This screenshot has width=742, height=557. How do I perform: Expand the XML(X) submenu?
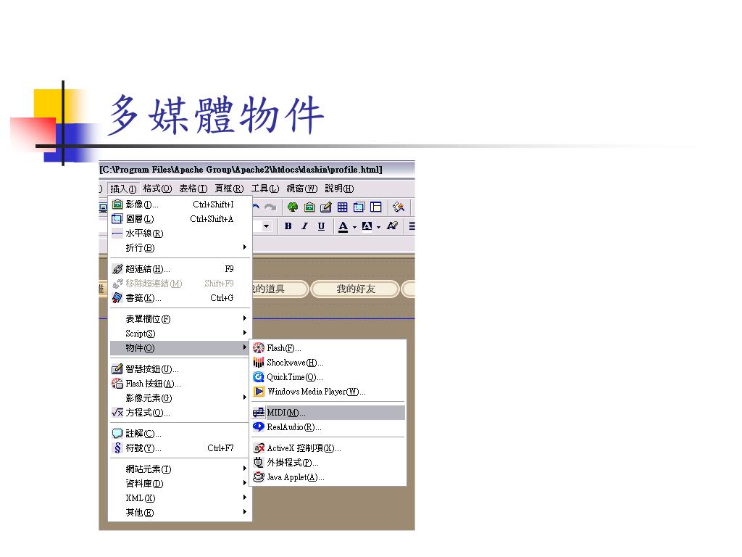pyautogui.click(x=180, y=498)
